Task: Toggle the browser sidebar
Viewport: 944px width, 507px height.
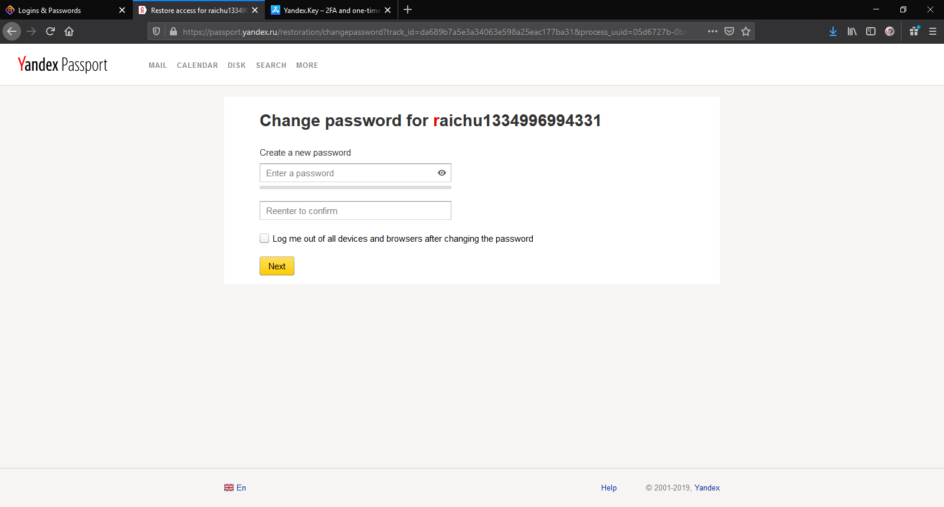Action: pyautogui.click(x=871, y=31)
